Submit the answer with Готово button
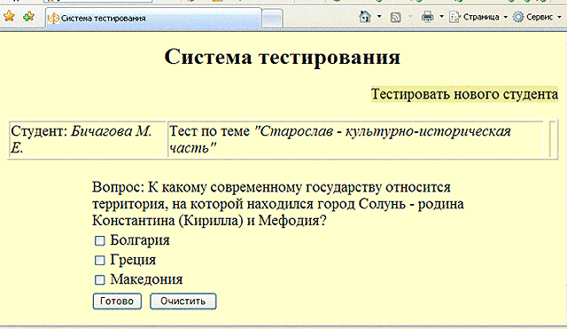The height and width of the screenshot is (329, 567). [117, 302]
